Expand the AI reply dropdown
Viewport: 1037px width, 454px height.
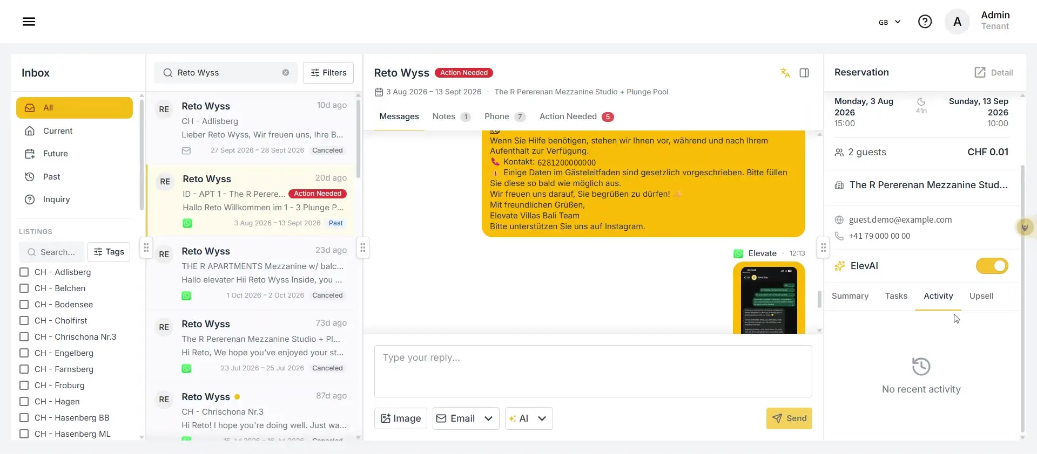click(542, 418)
